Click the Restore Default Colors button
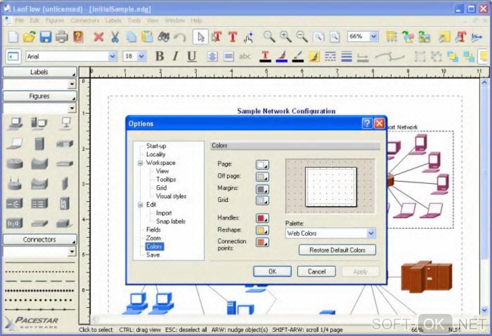This screenshot has width=492, height=336. [x=337, y=250]
